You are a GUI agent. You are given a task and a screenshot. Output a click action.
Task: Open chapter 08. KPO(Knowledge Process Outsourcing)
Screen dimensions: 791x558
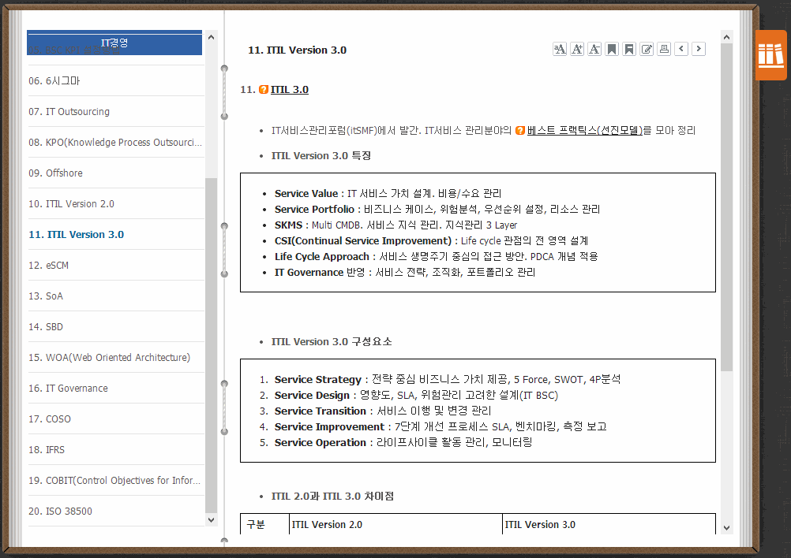click(116, 142)
